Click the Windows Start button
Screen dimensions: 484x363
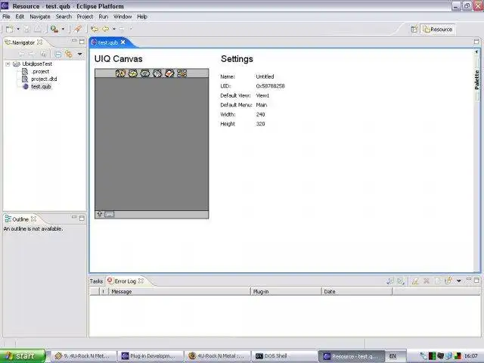coord(23,356)
